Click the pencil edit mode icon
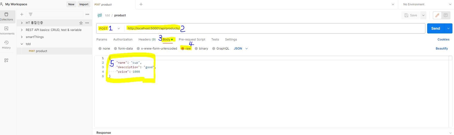 tap(437, 15)
